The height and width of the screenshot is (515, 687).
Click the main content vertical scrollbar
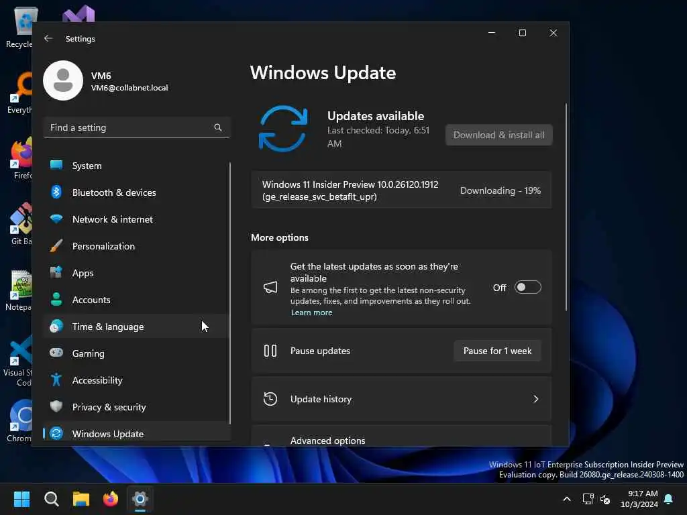coord(566,207)
